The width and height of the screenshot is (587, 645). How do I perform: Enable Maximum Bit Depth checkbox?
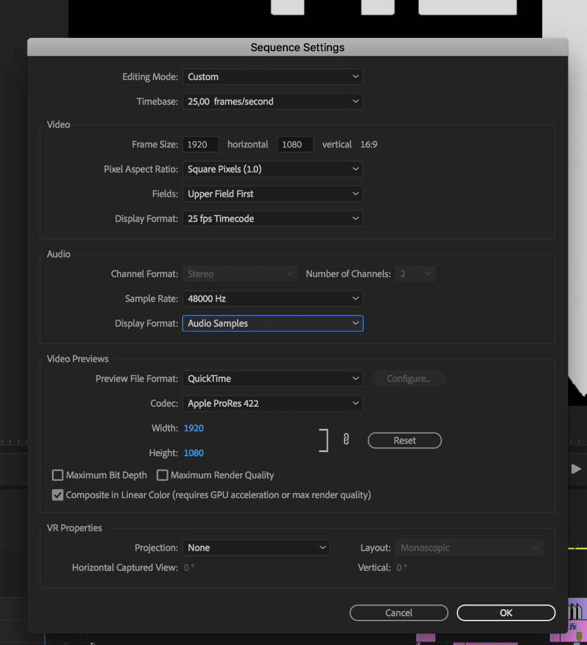tap(58, 475)
